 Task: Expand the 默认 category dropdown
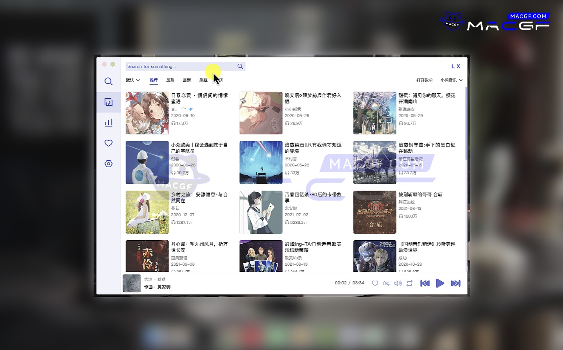tap(133, 80)
